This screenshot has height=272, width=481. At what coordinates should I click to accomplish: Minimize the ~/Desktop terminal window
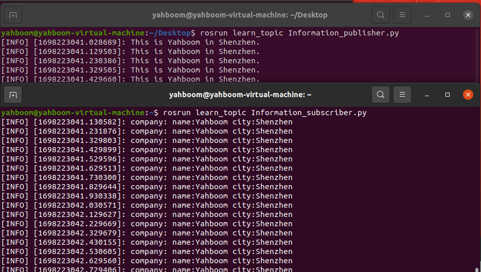click(426, 15)
